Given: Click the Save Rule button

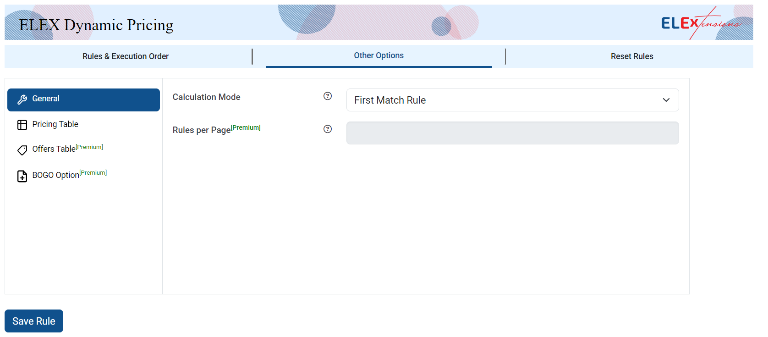Looking at the screenshot, I should click(x=34, y=321).
